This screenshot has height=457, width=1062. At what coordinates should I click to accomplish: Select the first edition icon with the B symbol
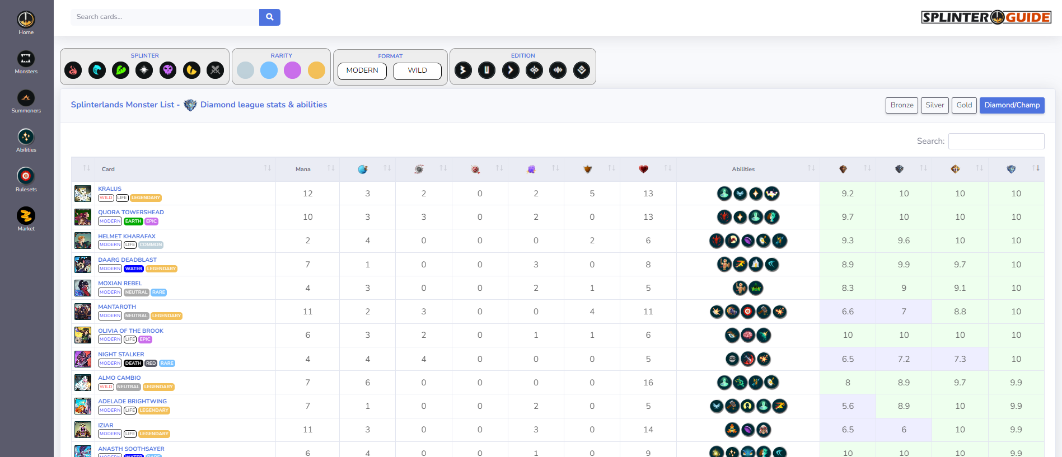[463, 70]
